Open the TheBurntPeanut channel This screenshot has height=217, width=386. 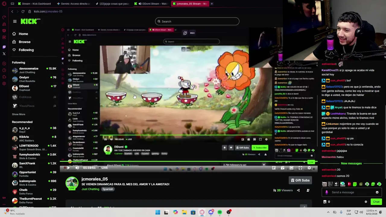(x=34, y=200)
